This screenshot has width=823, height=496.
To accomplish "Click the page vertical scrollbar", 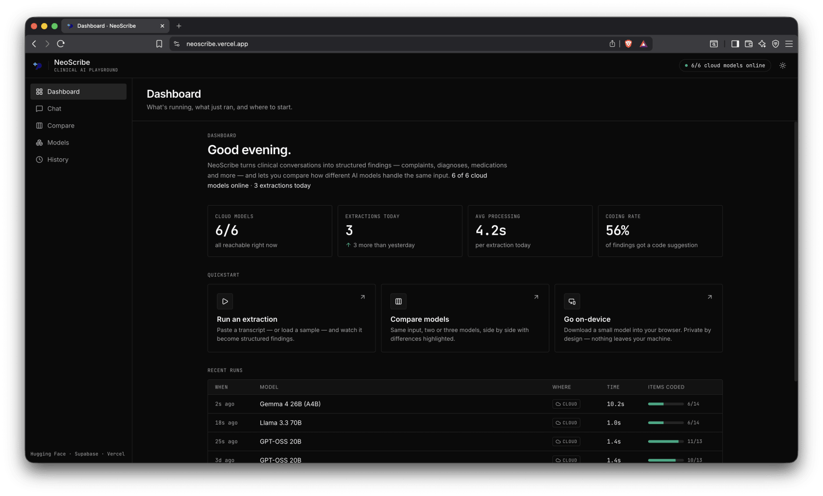I will (796, 252).
